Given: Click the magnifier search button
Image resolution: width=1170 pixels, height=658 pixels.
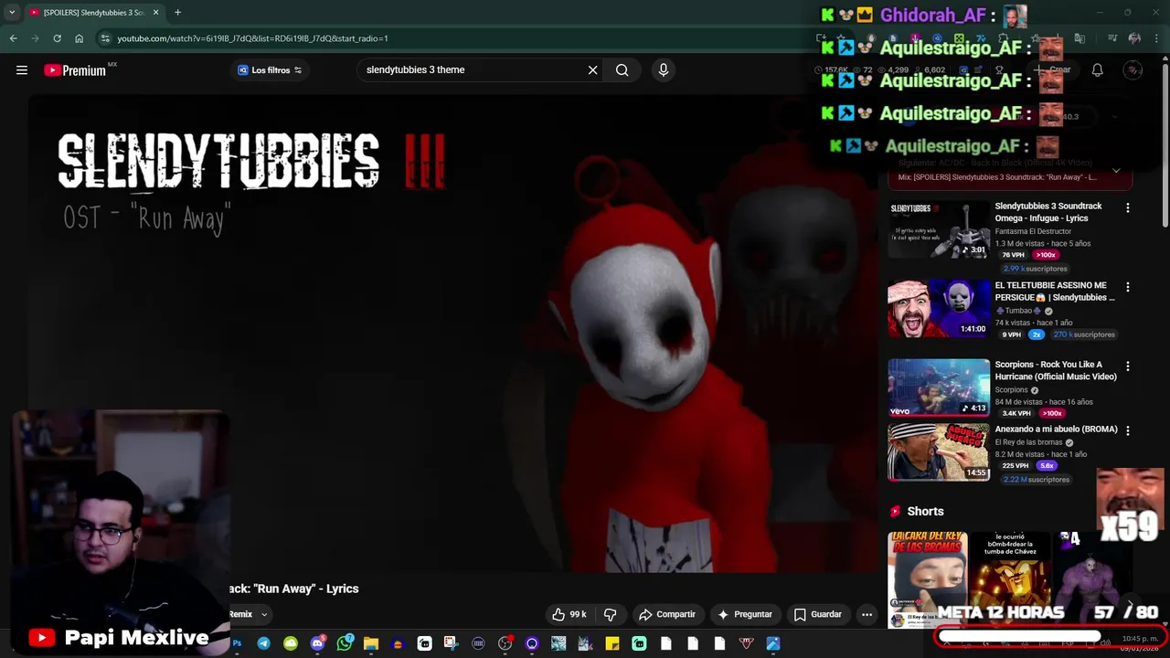Looking at the screenshot, I should click(x=622, y=70).
